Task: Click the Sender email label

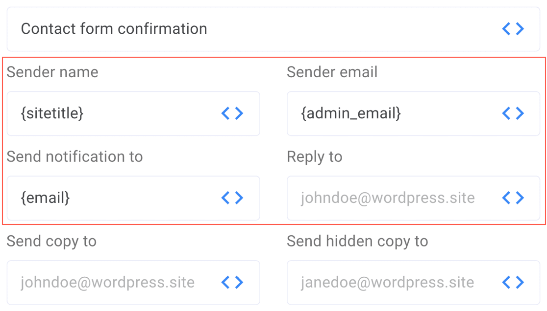Action: point(332,72)
